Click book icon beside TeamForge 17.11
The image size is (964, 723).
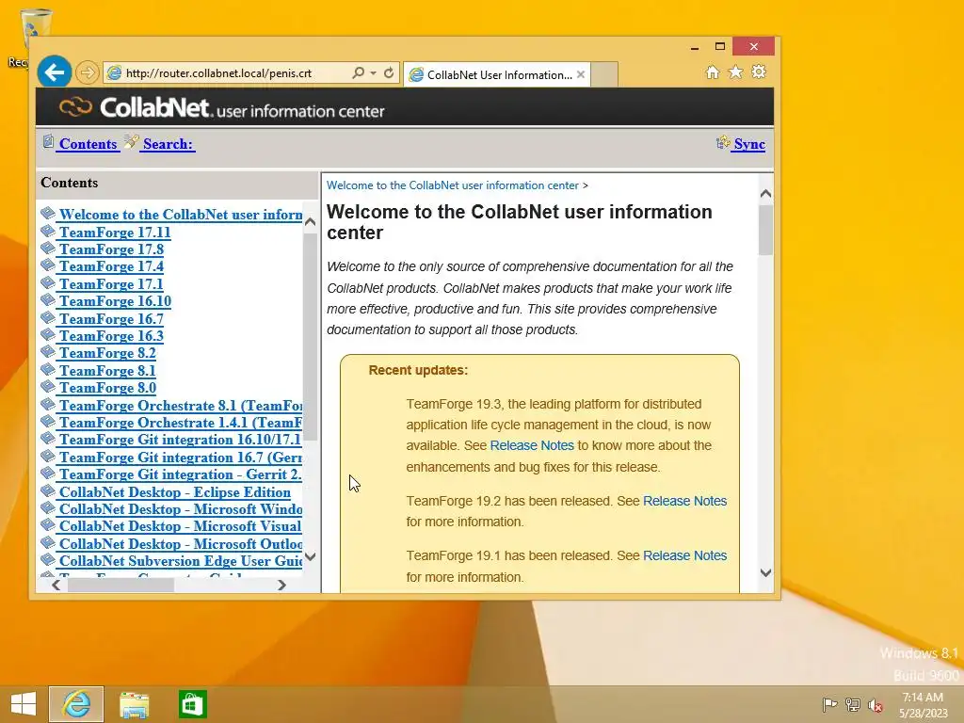[48, 232]
